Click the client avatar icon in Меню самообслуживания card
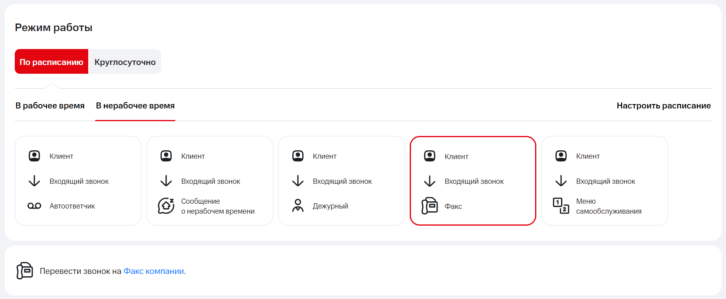Screen dimensions: 726x299 tap(561, 156)
